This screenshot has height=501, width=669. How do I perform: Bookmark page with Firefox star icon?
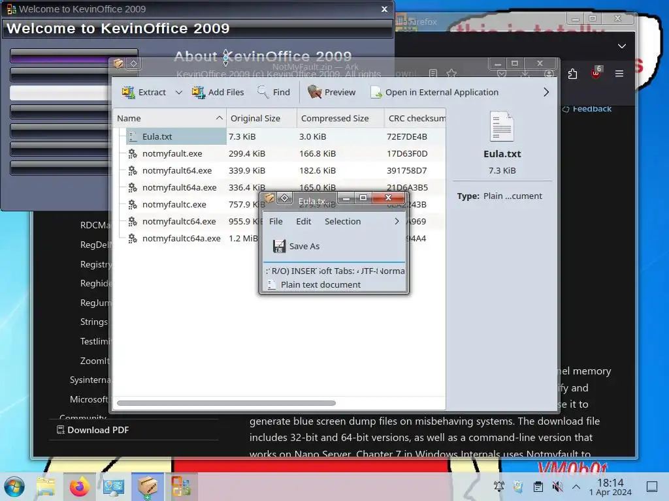(x=451, y=73)
